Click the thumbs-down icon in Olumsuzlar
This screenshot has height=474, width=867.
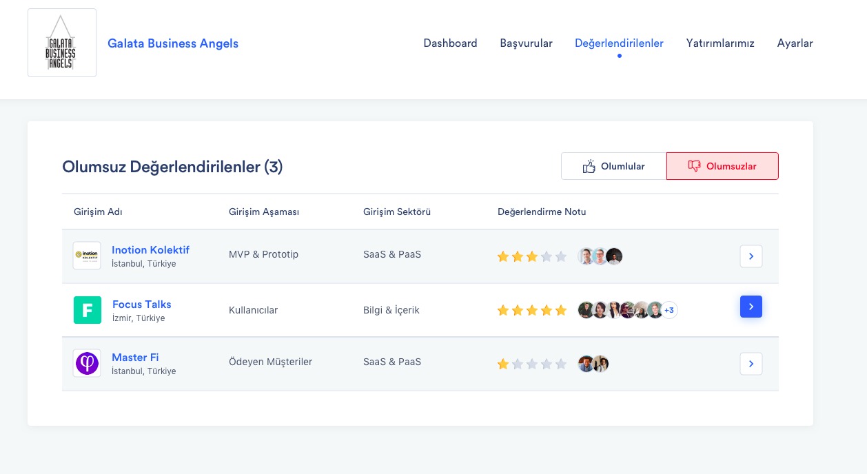(x=694, y=166)
